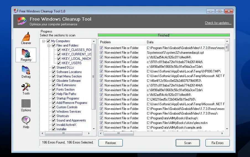Click the tree panel scroll-left arrow
Screen dimensions: 250x157
coord(42,134)
